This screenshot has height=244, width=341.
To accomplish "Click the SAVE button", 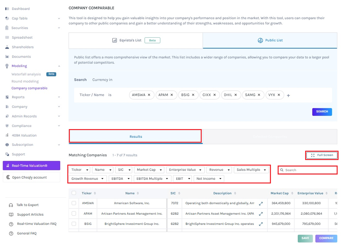I will 305,238.
